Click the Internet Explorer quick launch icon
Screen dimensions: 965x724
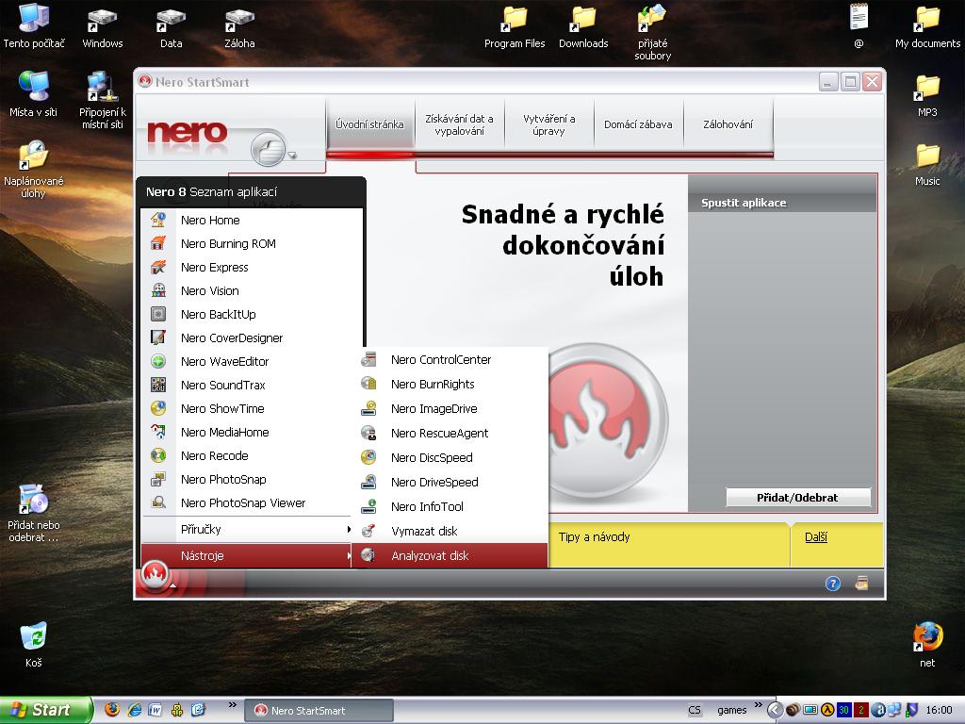134,710
